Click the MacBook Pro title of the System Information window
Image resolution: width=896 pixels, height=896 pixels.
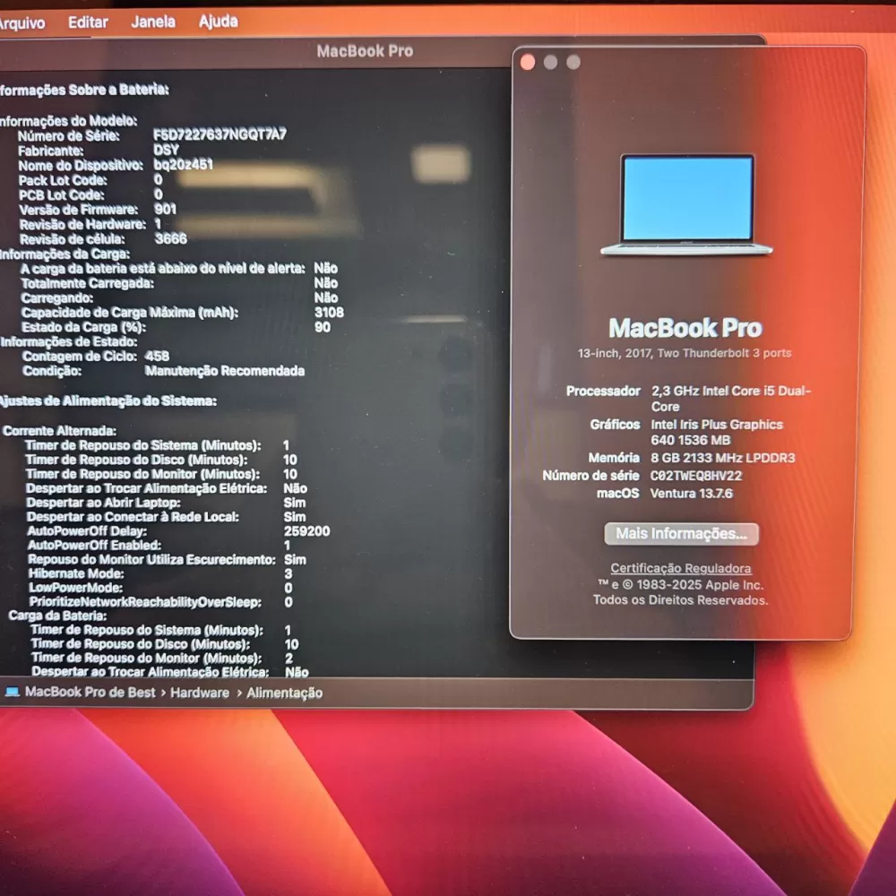tap(365, 51)
